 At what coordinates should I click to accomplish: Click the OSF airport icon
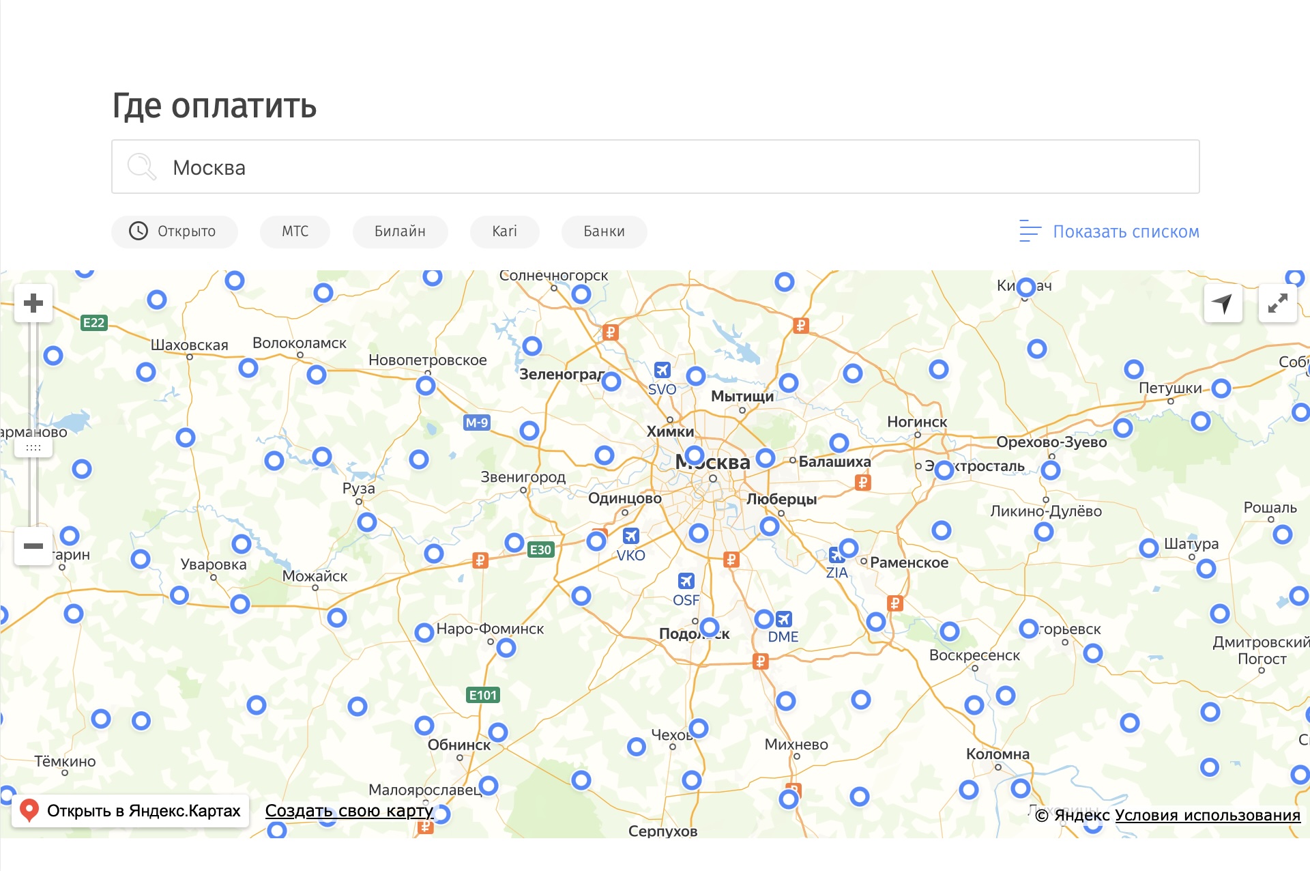686,581
